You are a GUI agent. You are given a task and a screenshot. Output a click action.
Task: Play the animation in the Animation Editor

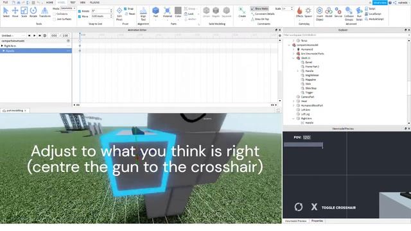[x=34, y=35]
